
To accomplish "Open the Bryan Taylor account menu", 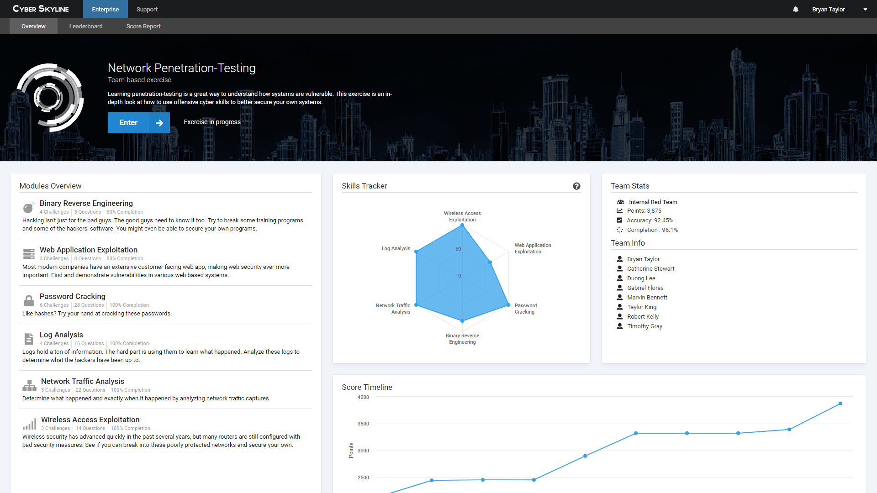I will click(x=828, y=9).
